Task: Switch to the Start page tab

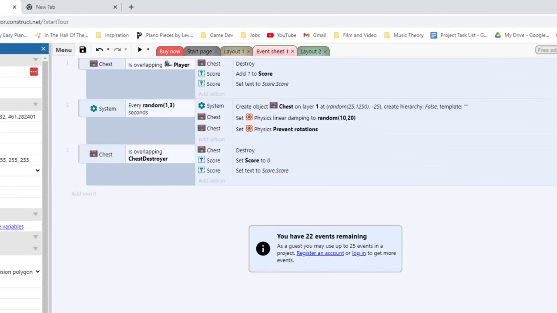Action: [199, 51]
